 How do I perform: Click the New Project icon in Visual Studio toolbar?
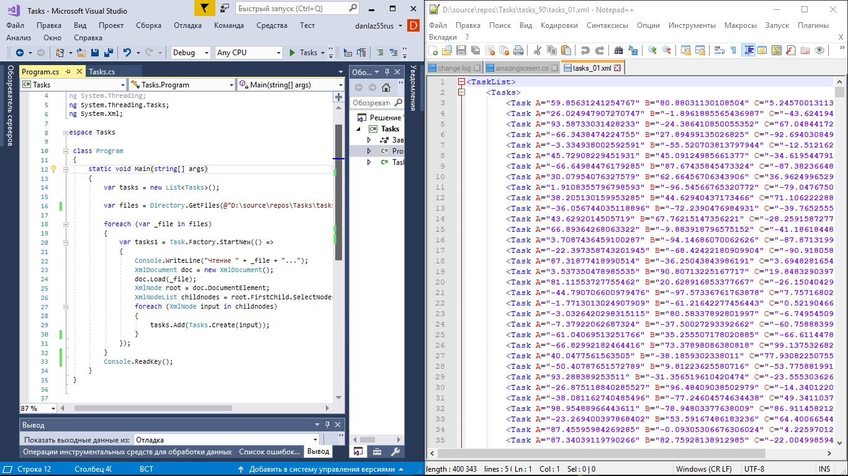[x=60, y=53]
